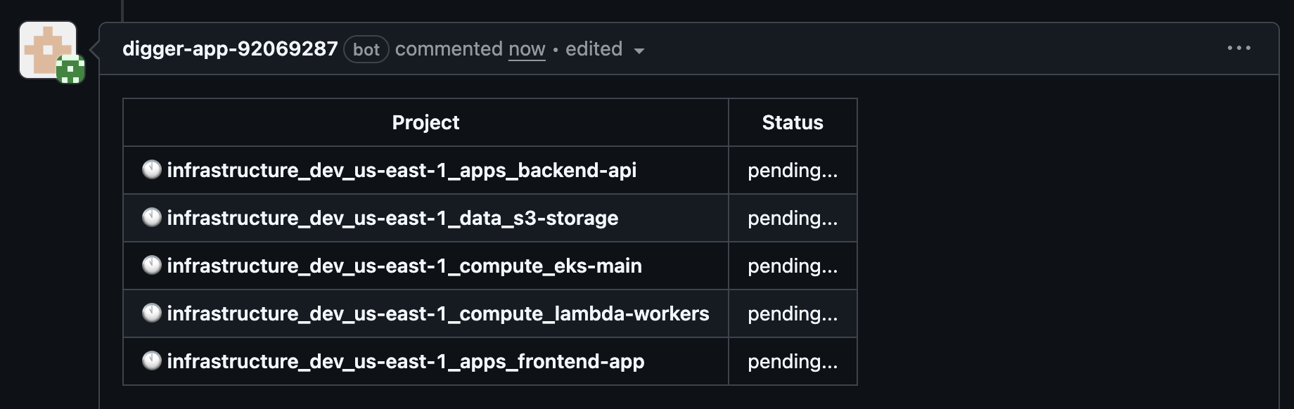The height and width of the screenshot is (409, 1294).
Task: Click the Status column header
Action: pyautogui.click(x=793, y=122)
